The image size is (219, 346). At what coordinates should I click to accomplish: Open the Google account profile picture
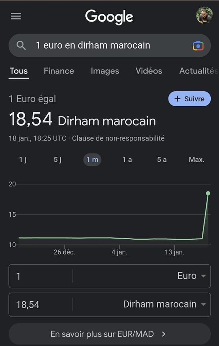point(205,15)
